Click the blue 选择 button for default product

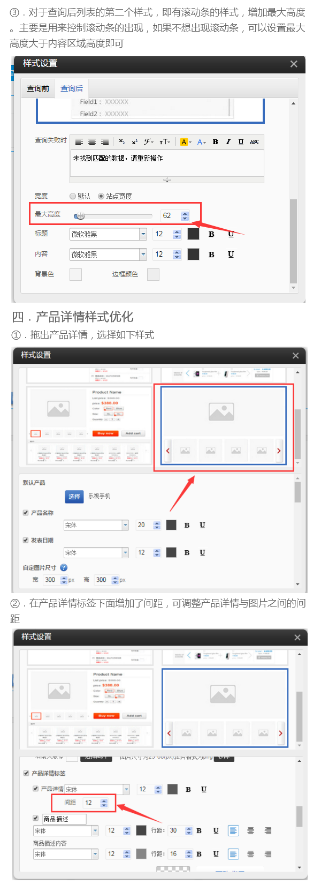pyautogui.click(x=74, y=497)
